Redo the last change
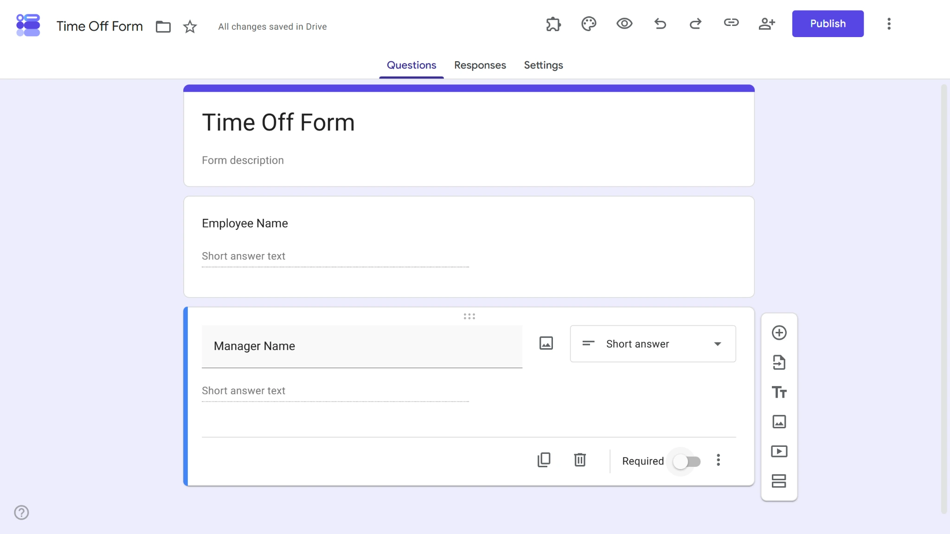The image size is (950, 534). pyautogui.click(x=695, y=24)
